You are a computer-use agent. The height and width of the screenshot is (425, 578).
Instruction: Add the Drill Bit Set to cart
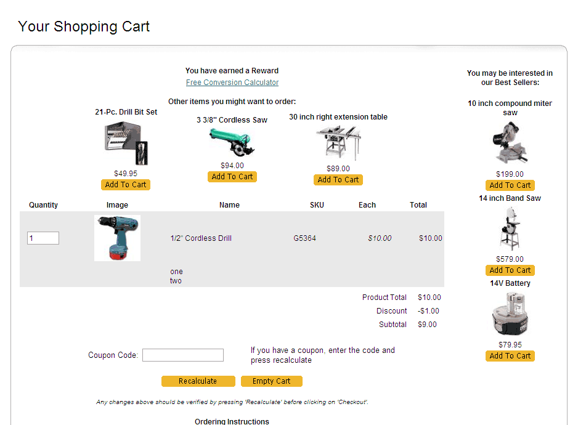click(x=126, y=185)
